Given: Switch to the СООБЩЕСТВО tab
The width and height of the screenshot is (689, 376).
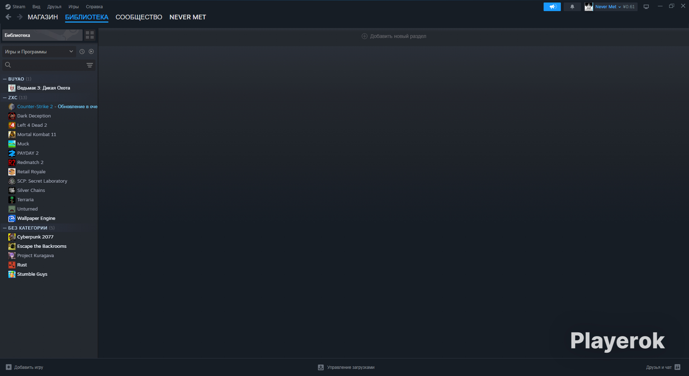Looking at the screenshot, I should tap(139, 17).
